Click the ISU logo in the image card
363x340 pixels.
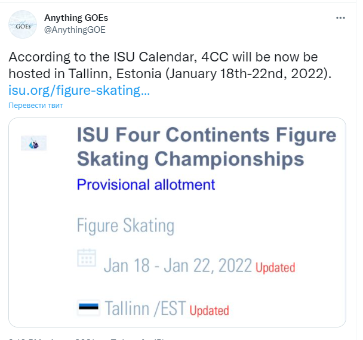click(34, 143)
